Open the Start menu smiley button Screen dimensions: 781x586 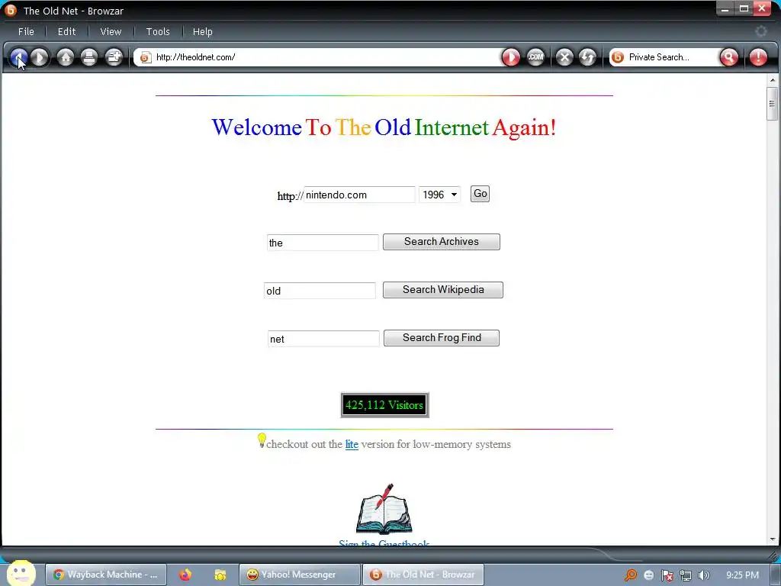point(21,574)
